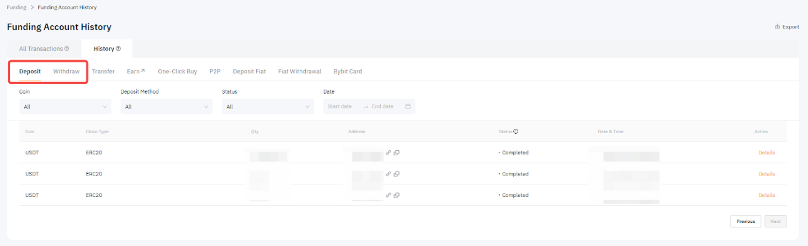This screenshot has height=246, width=808.
Task: Click help icon next to All Transactions
Action: pyautogui.click(x=67, y=49)
